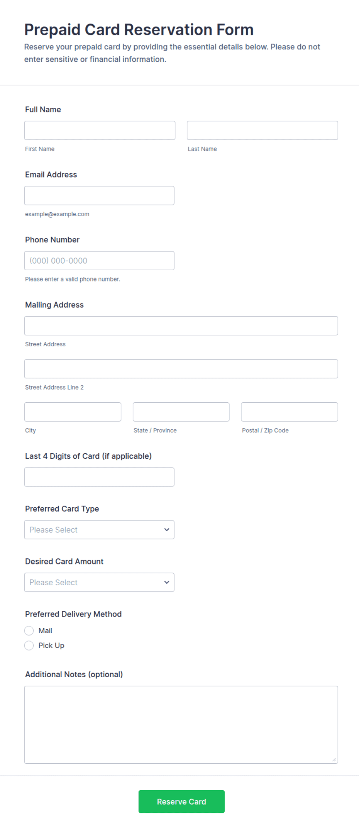Viewport: 359px width, 832px height.
Task: Click the City input field
Action: tap(73, 412)
